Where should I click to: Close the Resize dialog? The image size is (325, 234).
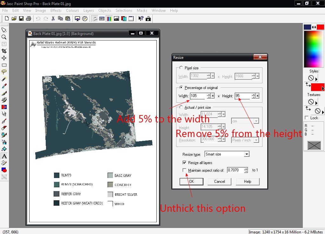click(x=260, y=57)
